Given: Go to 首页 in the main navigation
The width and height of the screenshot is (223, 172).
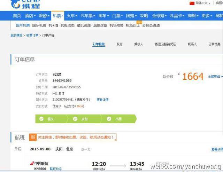Looking at the screenshot, I should pos(17,16).
